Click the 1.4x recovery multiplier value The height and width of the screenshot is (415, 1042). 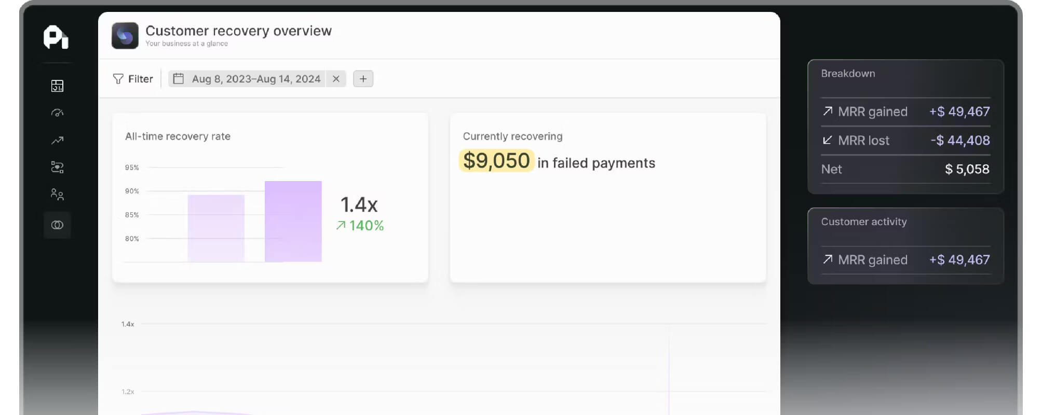click(x=359, y=205)
